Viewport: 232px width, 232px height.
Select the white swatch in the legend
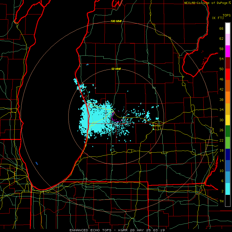point(228,28)
